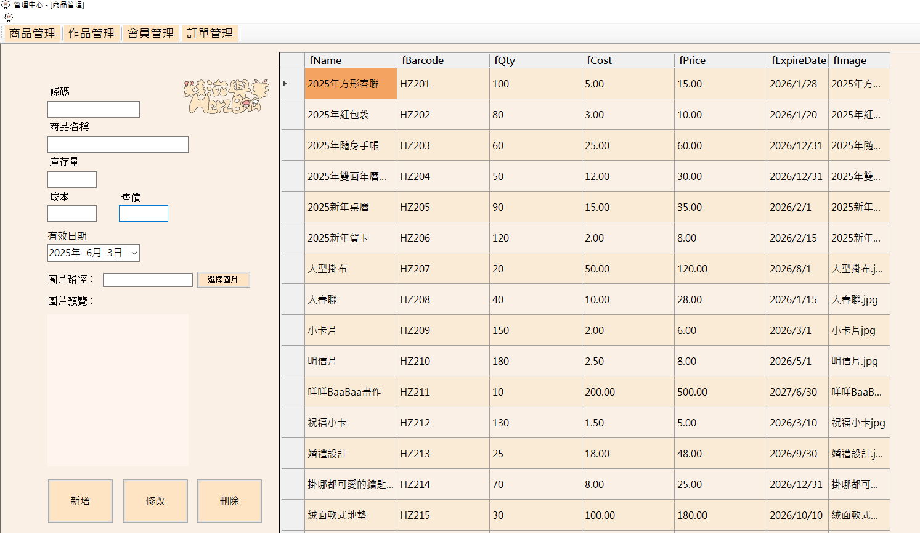Expand the 有效日期 date picker dropdown
The width and height of the screenshot is (920, 533).
pos(134,253)
